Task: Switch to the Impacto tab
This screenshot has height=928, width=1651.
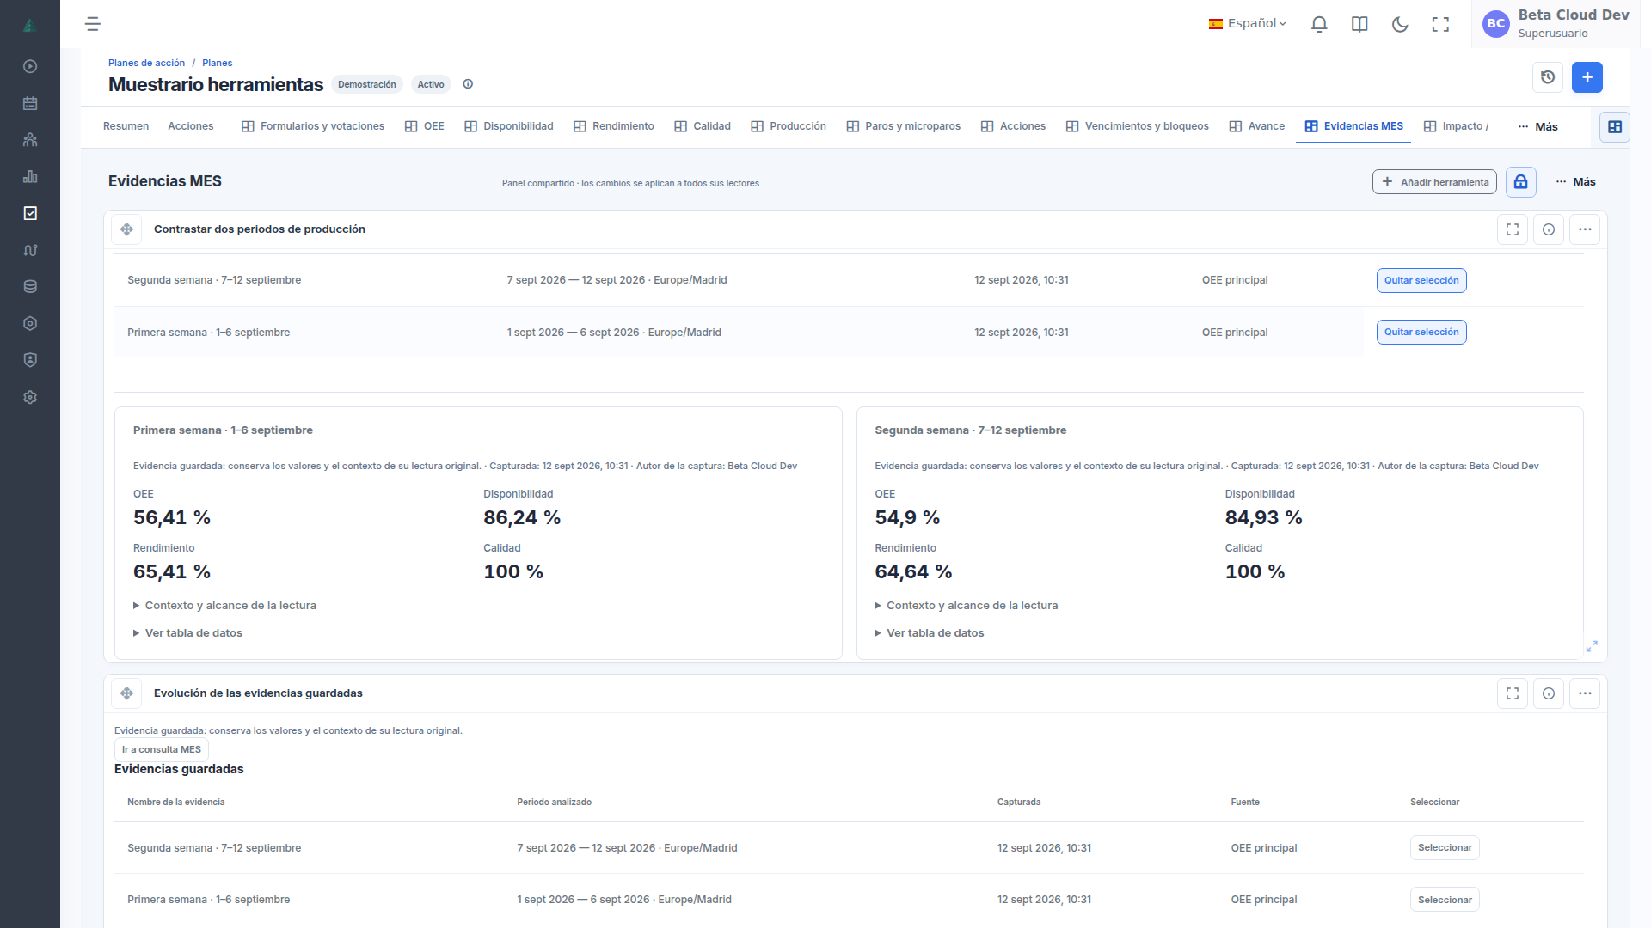Action: coord(1455,126)
